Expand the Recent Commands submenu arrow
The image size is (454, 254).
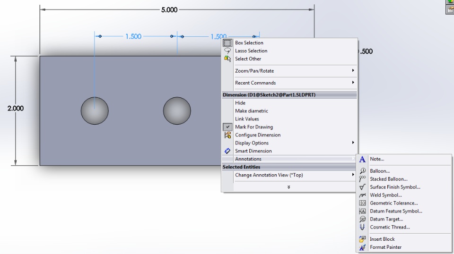tap(353, 83)
